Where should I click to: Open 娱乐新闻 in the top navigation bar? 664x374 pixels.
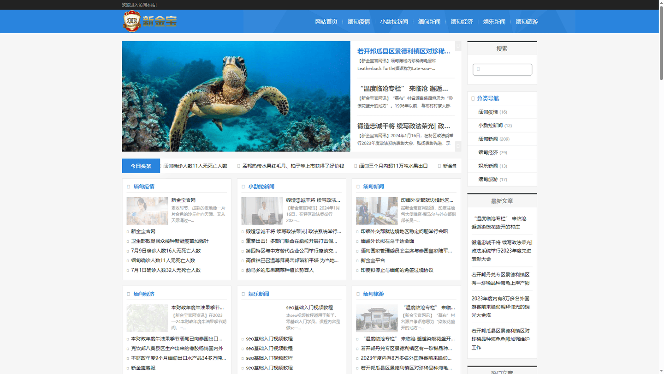pyautogui.click(x=494, y=22)
